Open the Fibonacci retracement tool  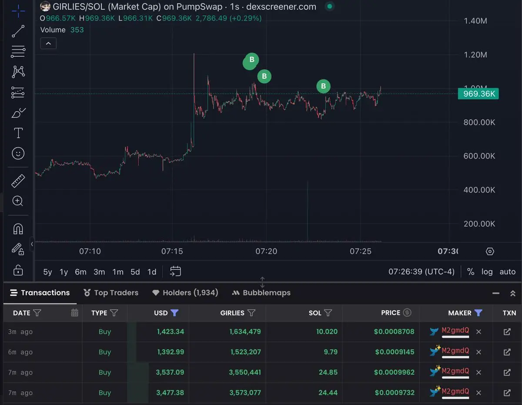coord(18,51)
